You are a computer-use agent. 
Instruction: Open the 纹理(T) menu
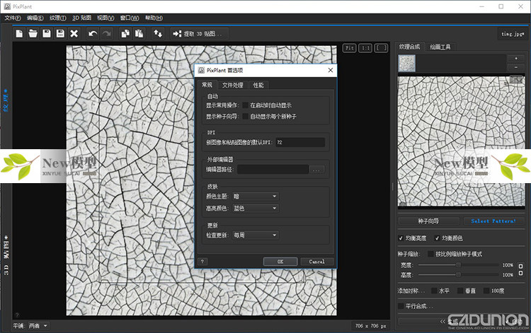point(58,18)
